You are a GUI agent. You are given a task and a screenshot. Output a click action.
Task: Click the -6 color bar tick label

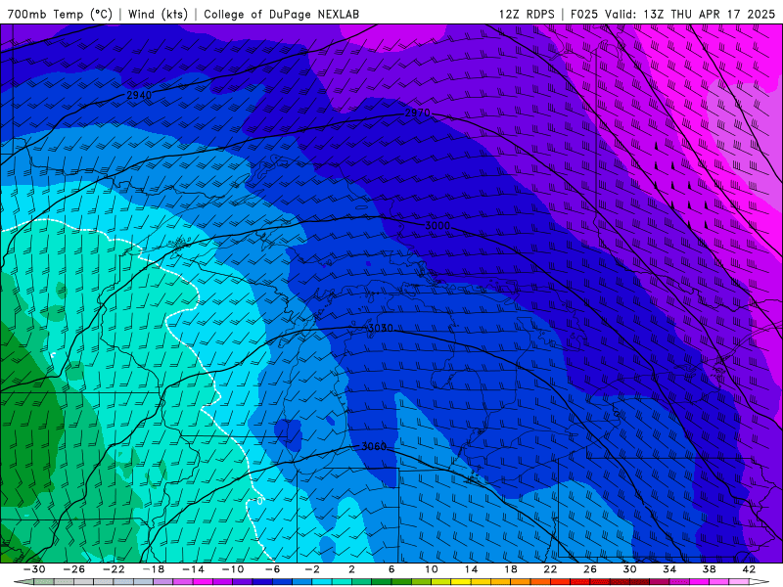pos(273,569)
